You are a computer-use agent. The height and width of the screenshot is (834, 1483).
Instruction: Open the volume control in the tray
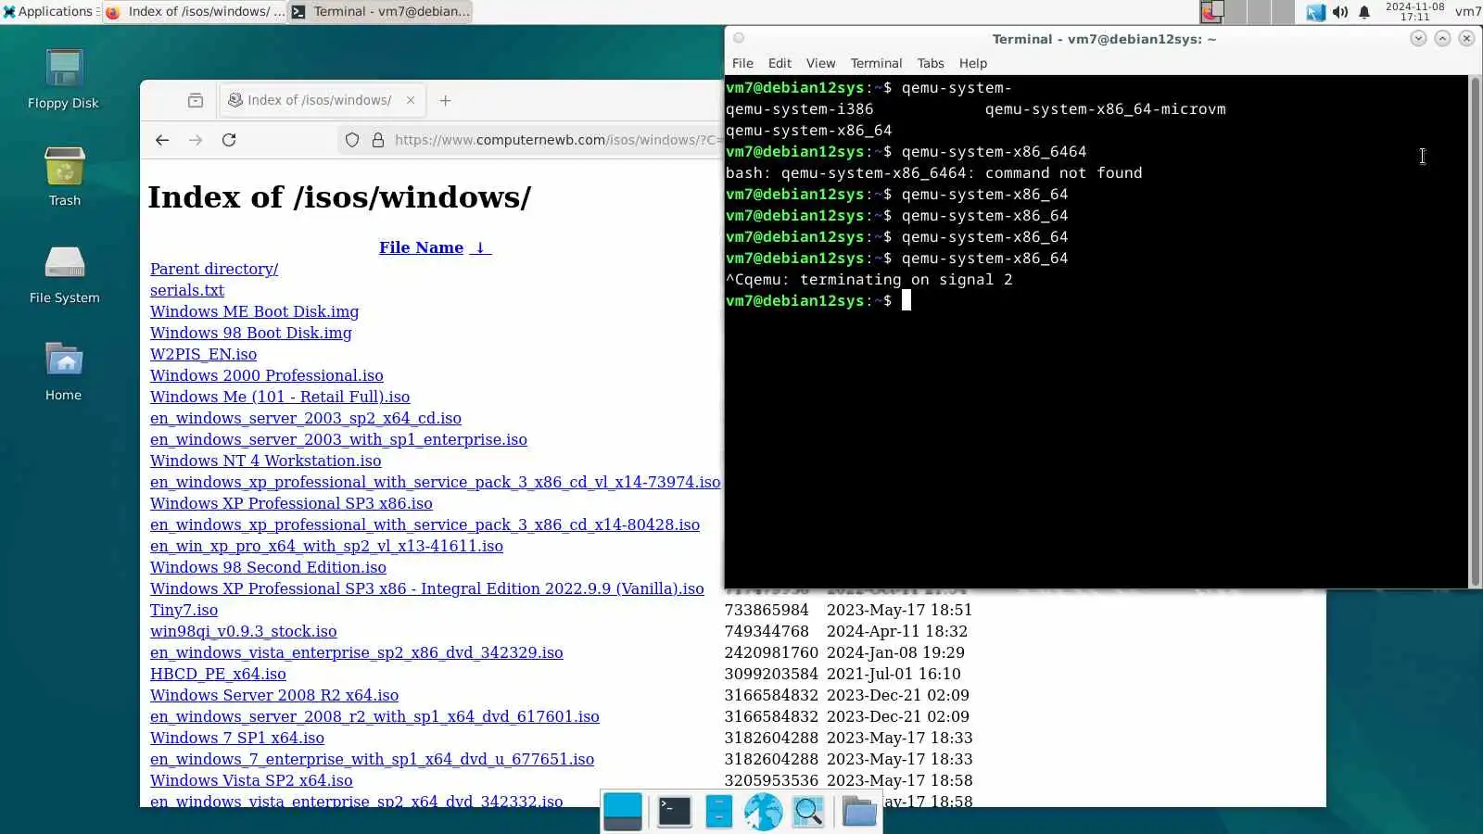(1340, 12)
